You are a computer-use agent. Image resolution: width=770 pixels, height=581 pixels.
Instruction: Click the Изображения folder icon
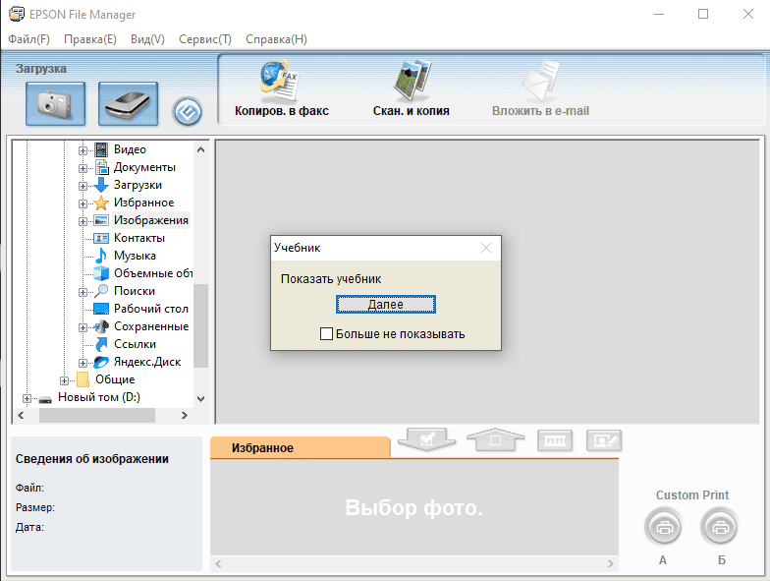pos(101,220)
